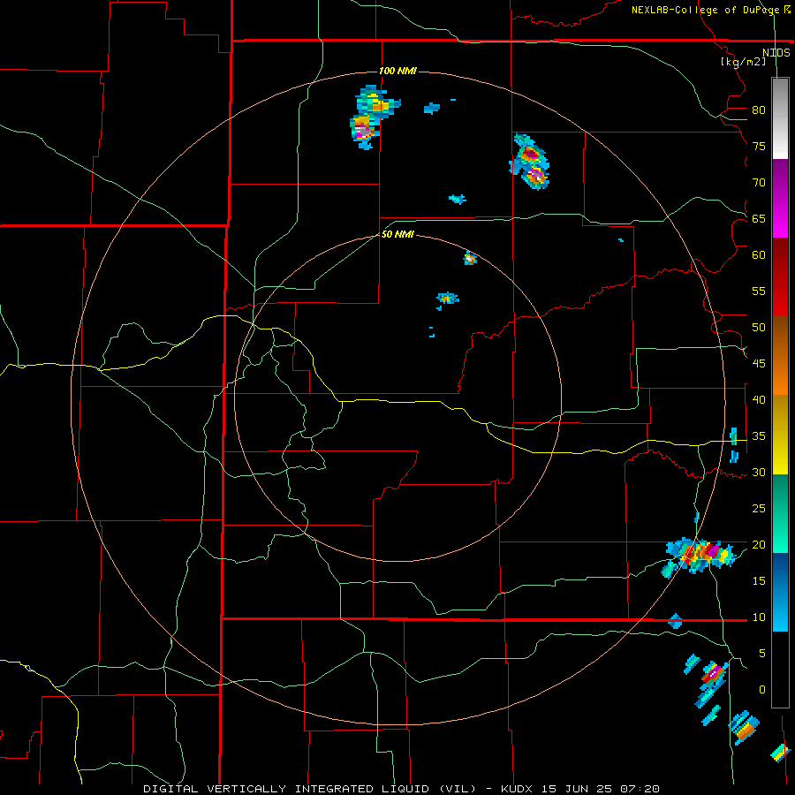Click the 35 value on the color scale

click(759, 436)
